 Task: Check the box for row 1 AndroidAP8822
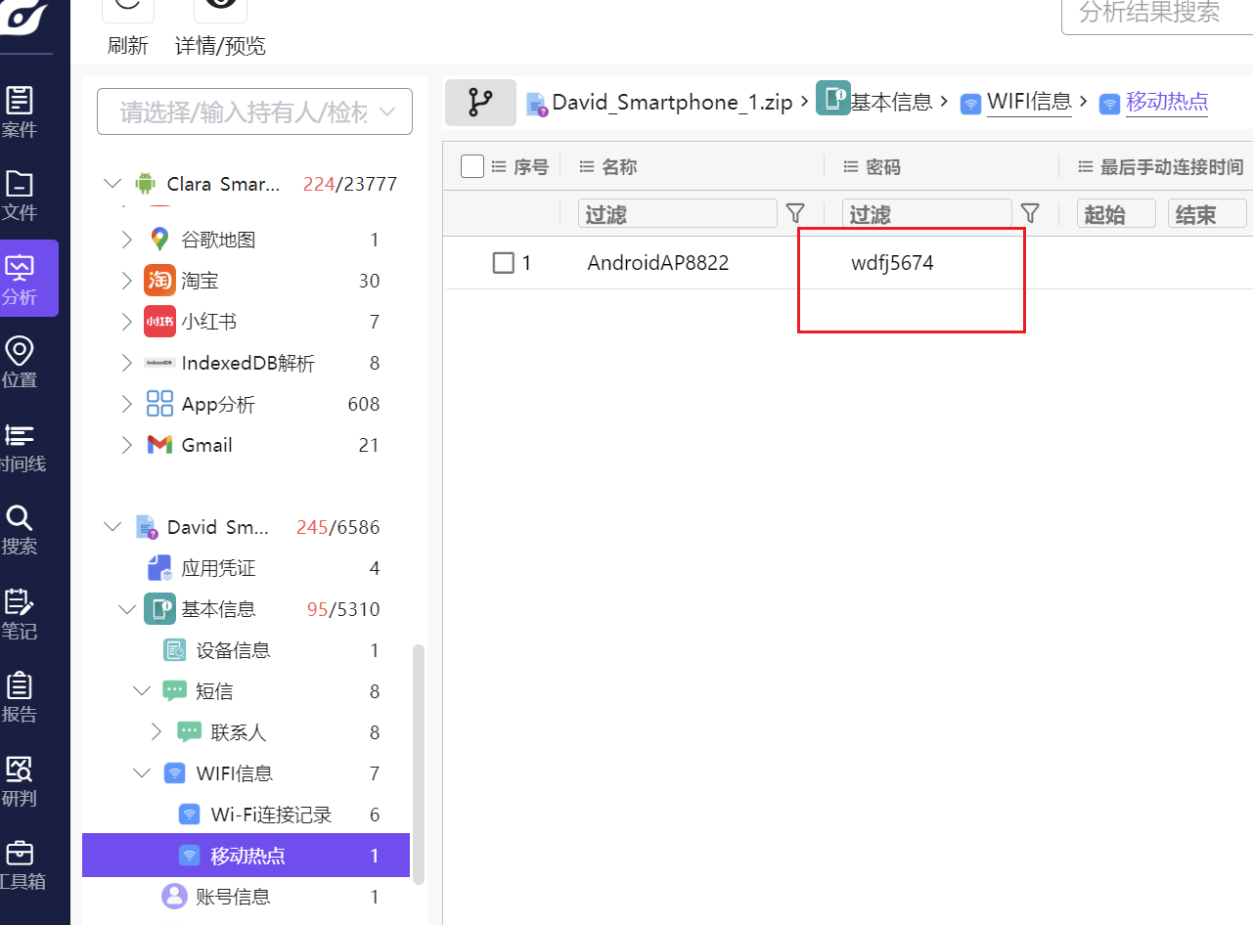(x=503, y=263)
